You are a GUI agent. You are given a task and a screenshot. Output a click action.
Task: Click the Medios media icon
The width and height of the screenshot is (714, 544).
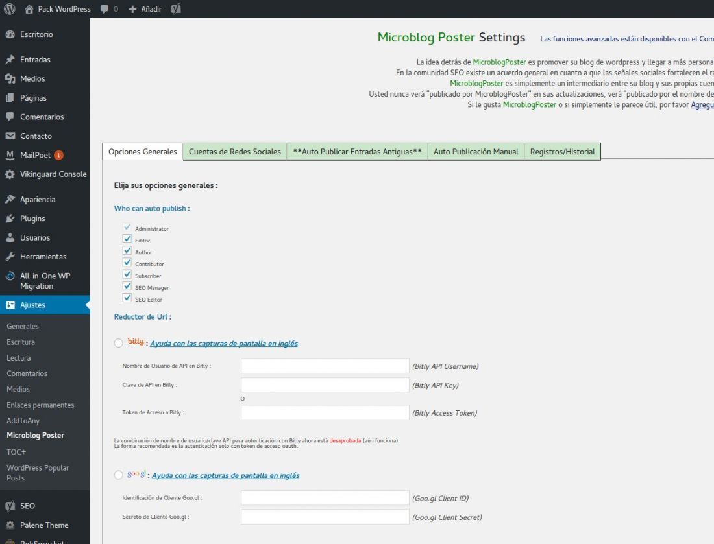(x=10, y=78)
